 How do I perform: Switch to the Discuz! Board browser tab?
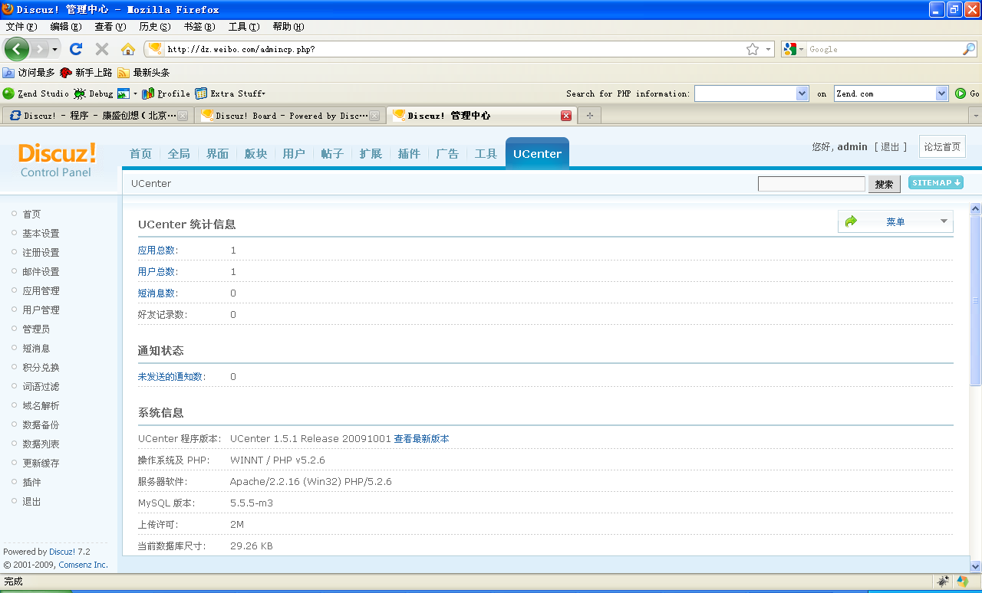click(x=289, y=116)
